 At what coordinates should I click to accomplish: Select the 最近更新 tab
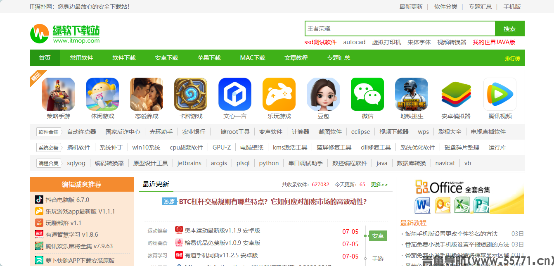click(156, 184)
